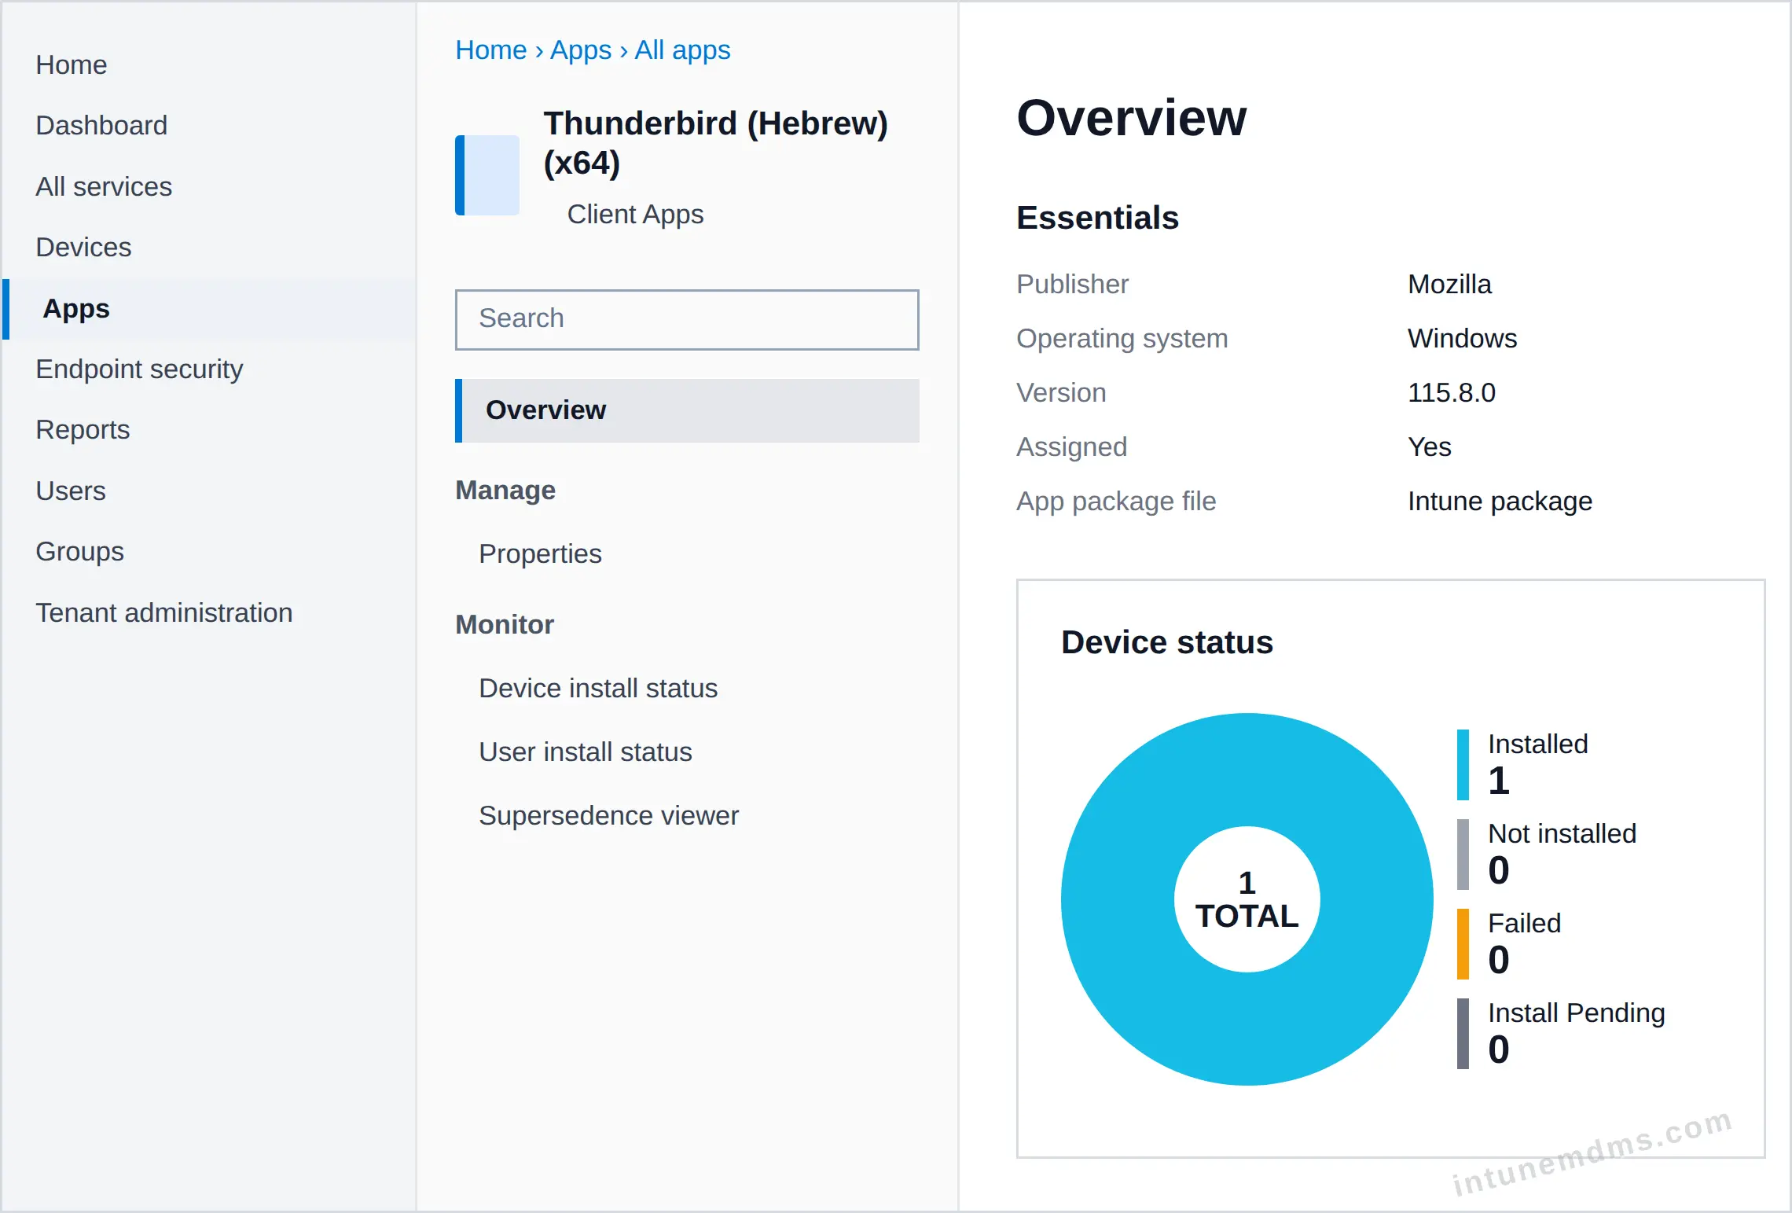
Task: Click the 1 TOTAL chart center
Action: (x=1247, y=899)
